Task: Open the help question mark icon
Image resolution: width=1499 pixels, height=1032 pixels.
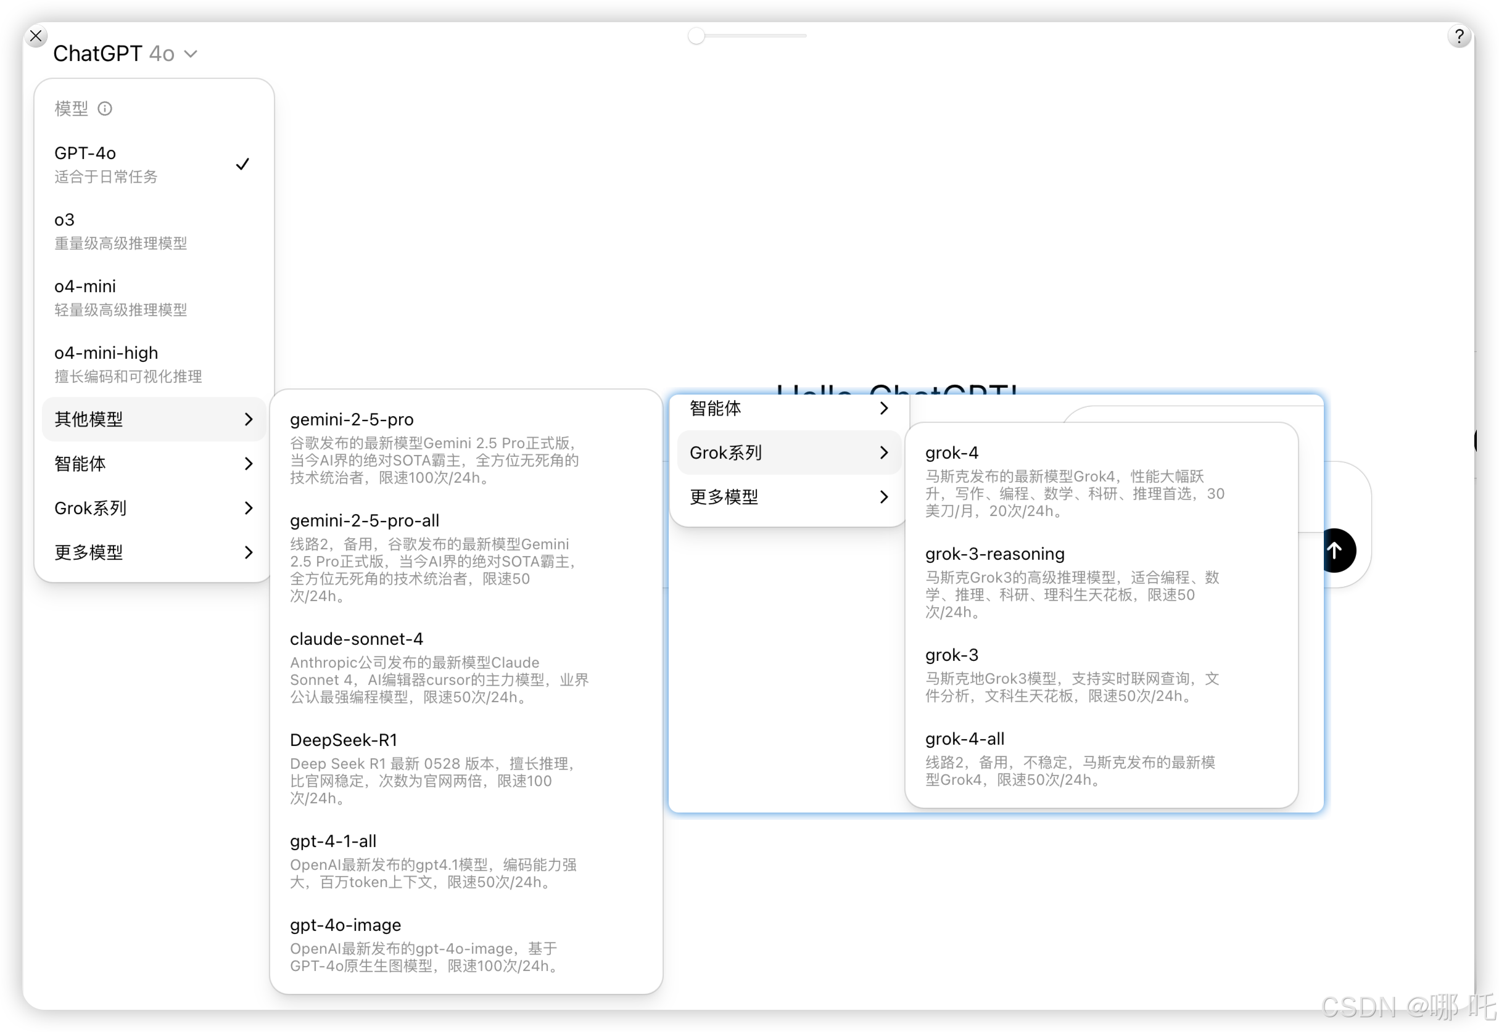Action: (x=1459, y=36)
